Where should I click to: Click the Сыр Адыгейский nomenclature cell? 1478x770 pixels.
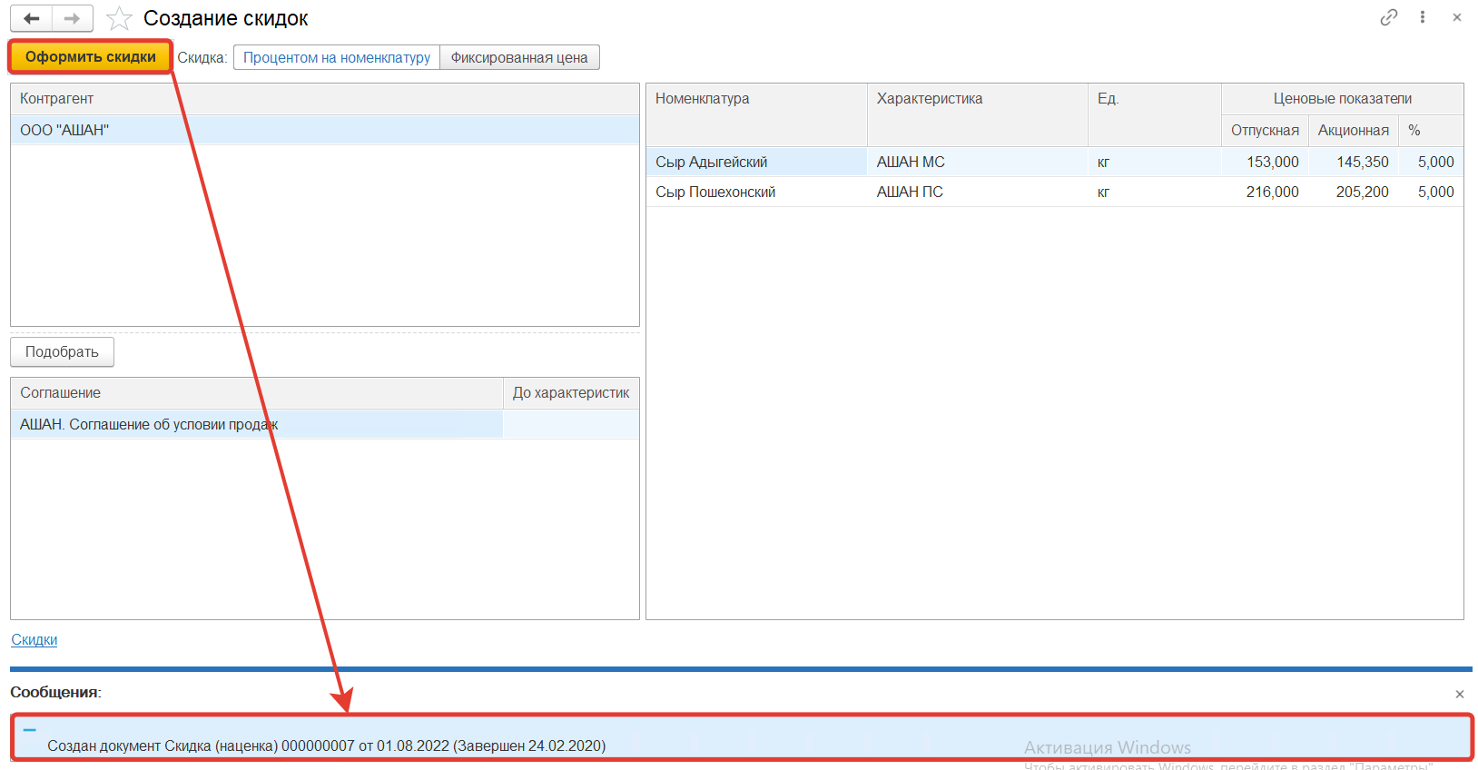(712, 162)
